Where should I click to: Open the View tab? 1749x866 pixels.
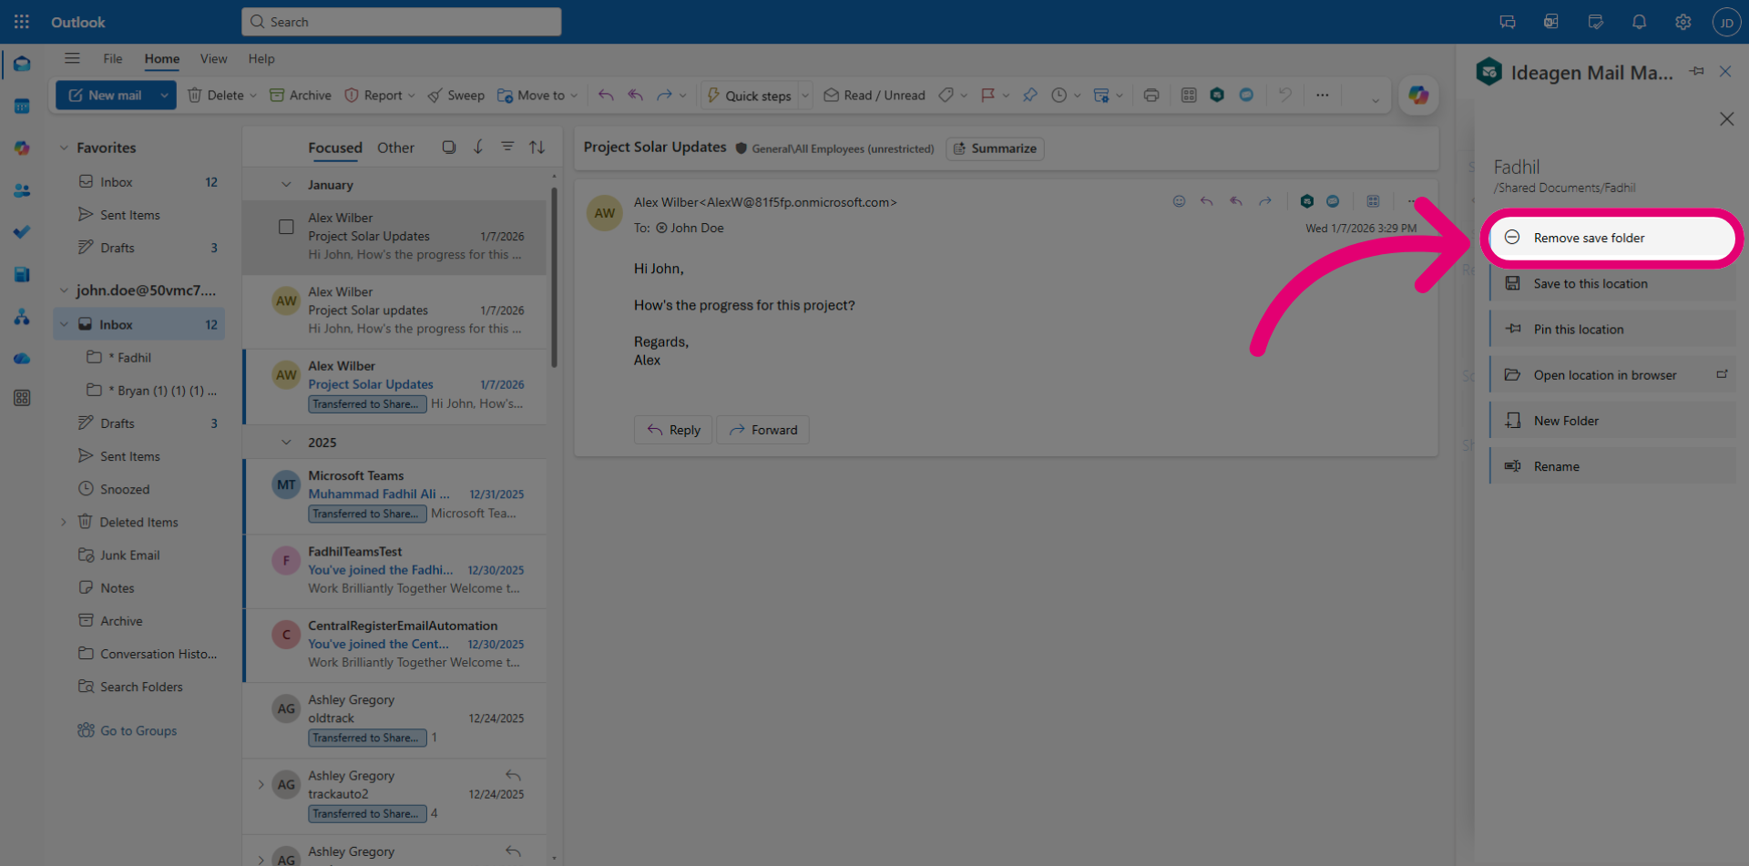coord(214,58)
